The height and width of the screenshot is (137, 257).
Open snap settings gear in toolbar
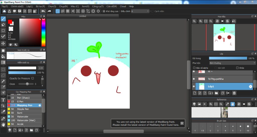98,11
